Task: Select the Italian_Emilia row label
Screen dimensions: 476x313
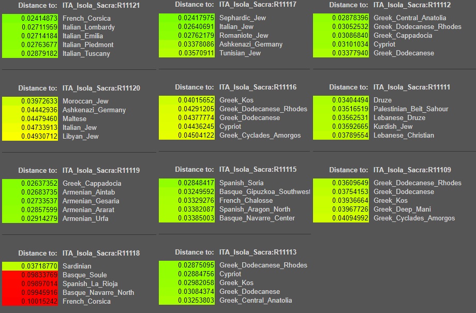Action: tap(83, 36)
